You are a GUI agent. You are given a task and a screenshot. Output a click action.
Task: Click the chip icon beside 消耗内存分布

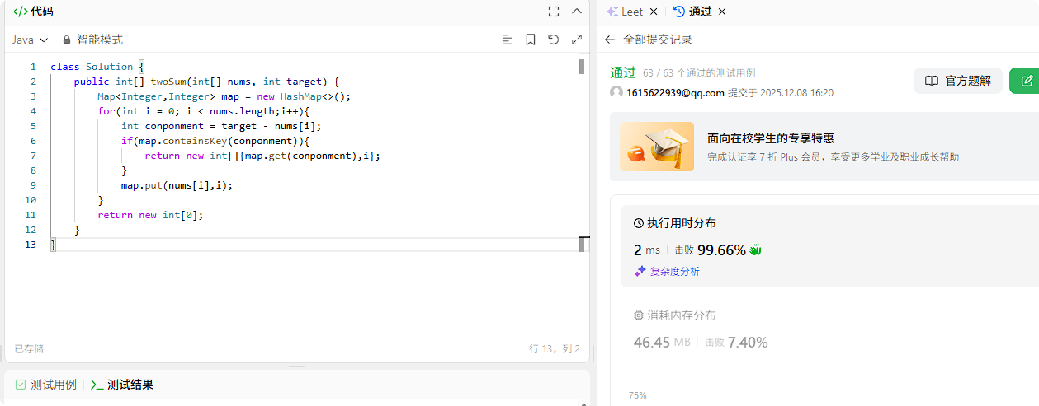[638, 315]
